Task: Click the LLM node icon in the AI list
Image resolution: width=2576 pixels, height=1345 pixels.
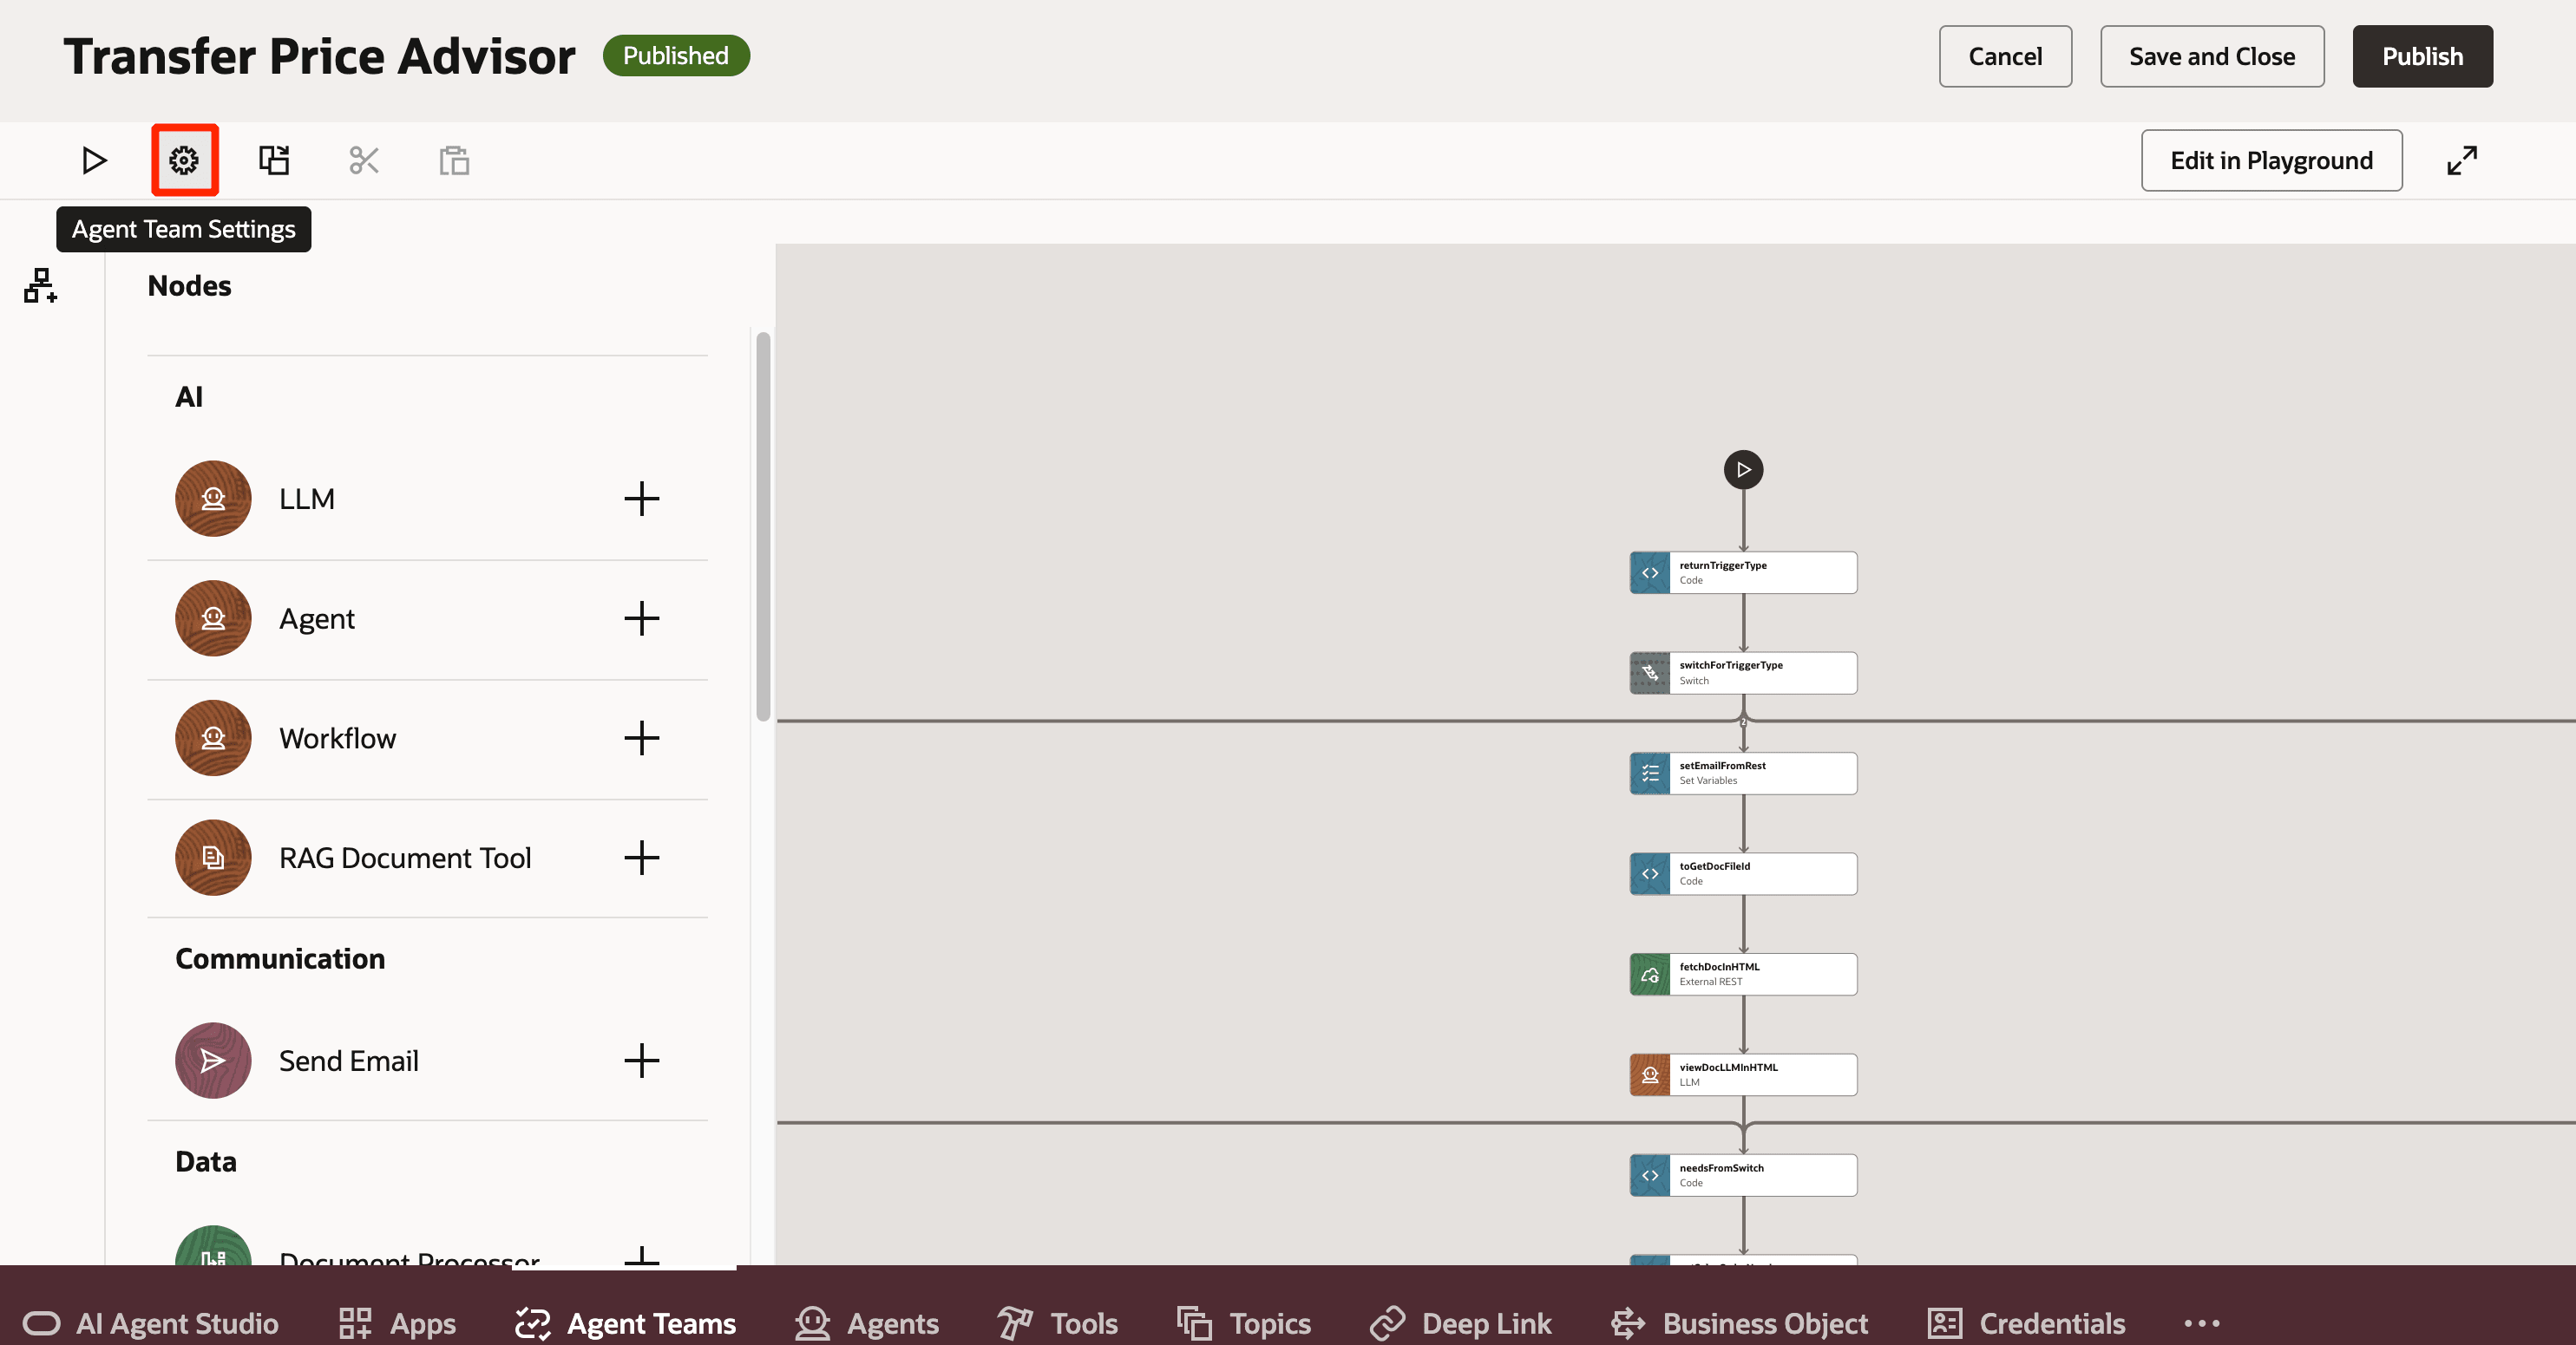Action: click(213, 499)
